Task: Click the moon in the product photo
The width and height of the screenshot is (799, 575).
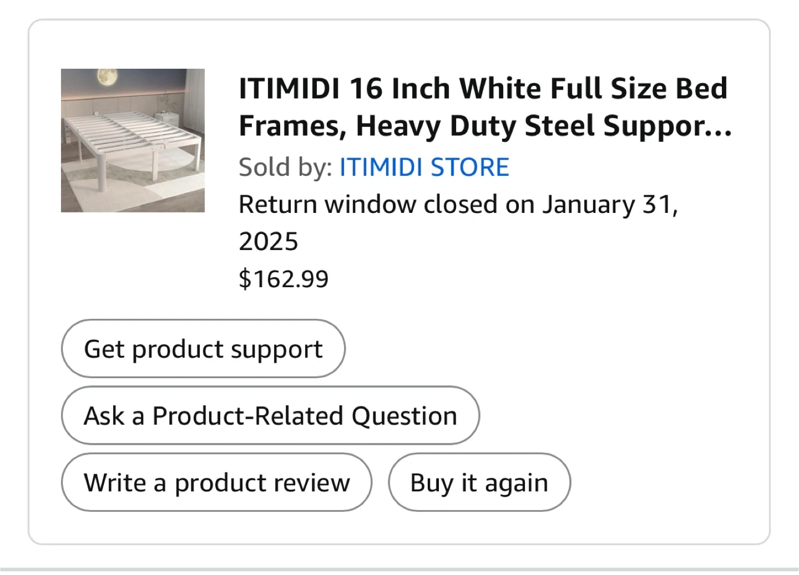Action: [x=108, y=78]
